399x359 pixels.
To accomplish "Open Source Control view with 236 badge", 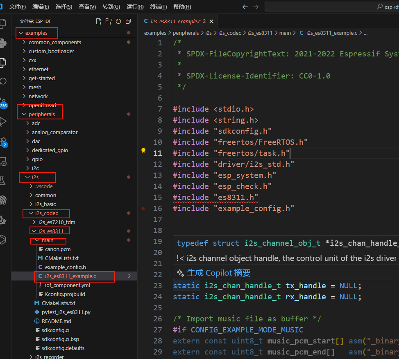I will pos(3,102).
